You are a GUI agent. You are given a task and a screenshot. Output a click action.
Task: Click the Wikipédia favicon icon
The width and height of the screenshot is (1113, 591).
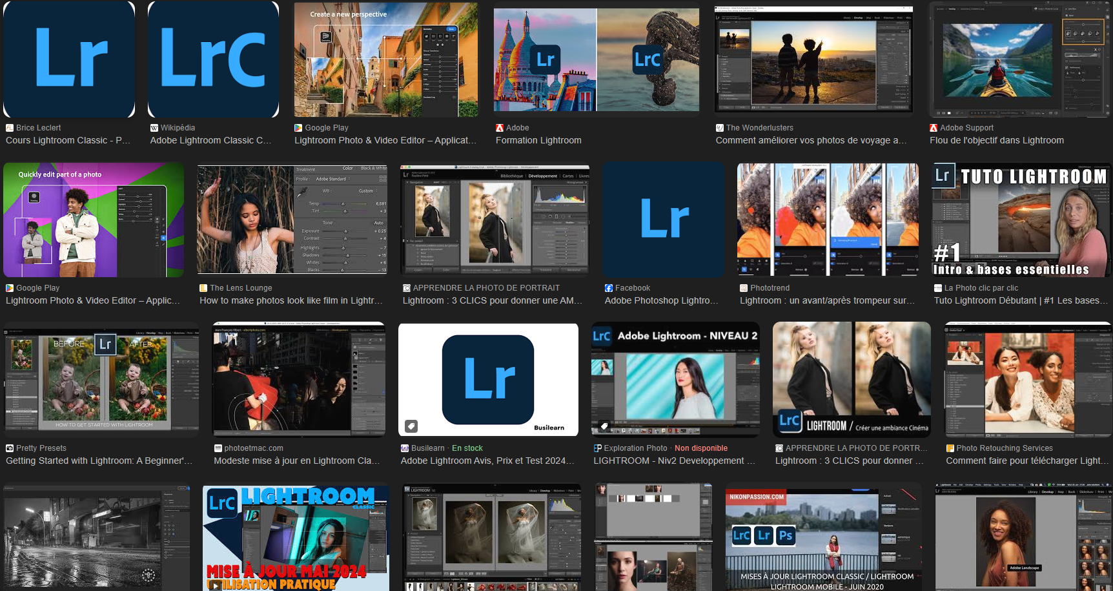(154, 128)
